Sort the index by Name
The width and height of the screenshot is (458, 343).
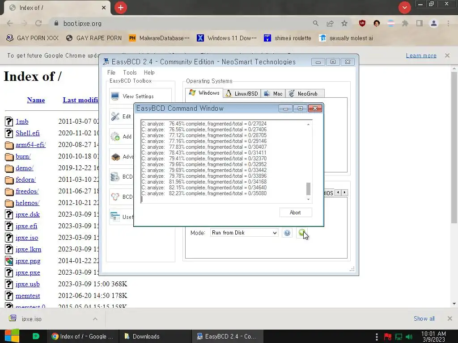click(36, 100)
